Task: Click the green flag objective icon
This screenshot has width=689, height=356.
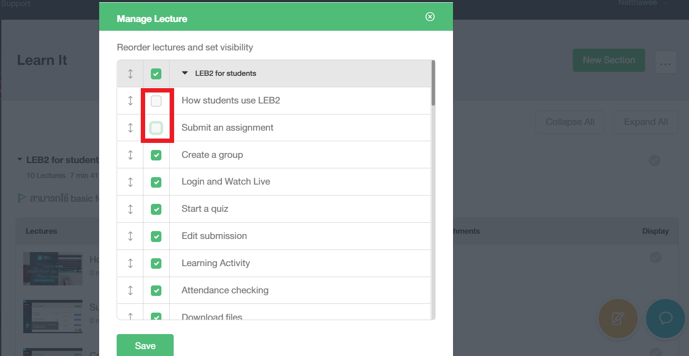Action: (21, 198)
